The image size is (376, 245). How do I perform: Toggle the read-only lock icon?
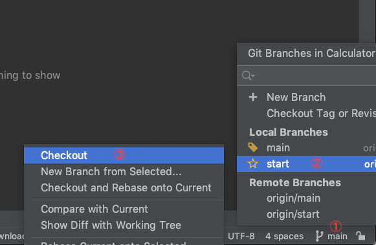click(360, 236)
